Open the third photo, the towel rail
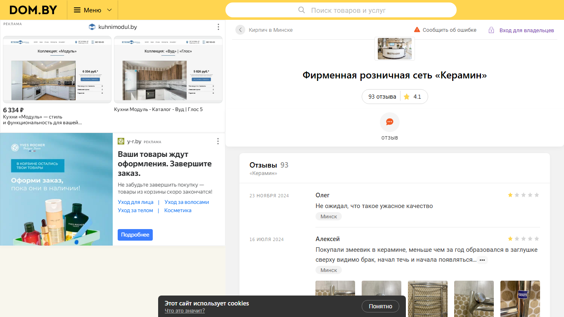This screenshot has width=564, height=317. [428, 299]
